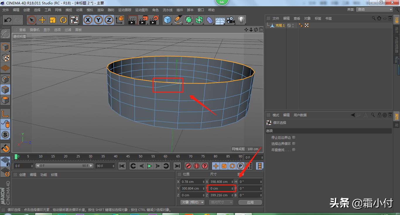Viewport: 400px width, 215px height.
Task: Switch to Point mode in the left toolbar
Action: (6, 79)
